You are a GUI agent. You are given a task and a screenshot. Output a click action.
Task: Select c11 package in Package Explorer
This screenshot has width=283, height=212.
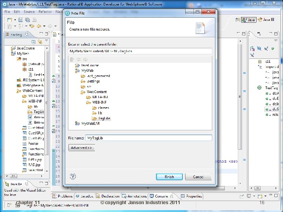click(28, 69)
